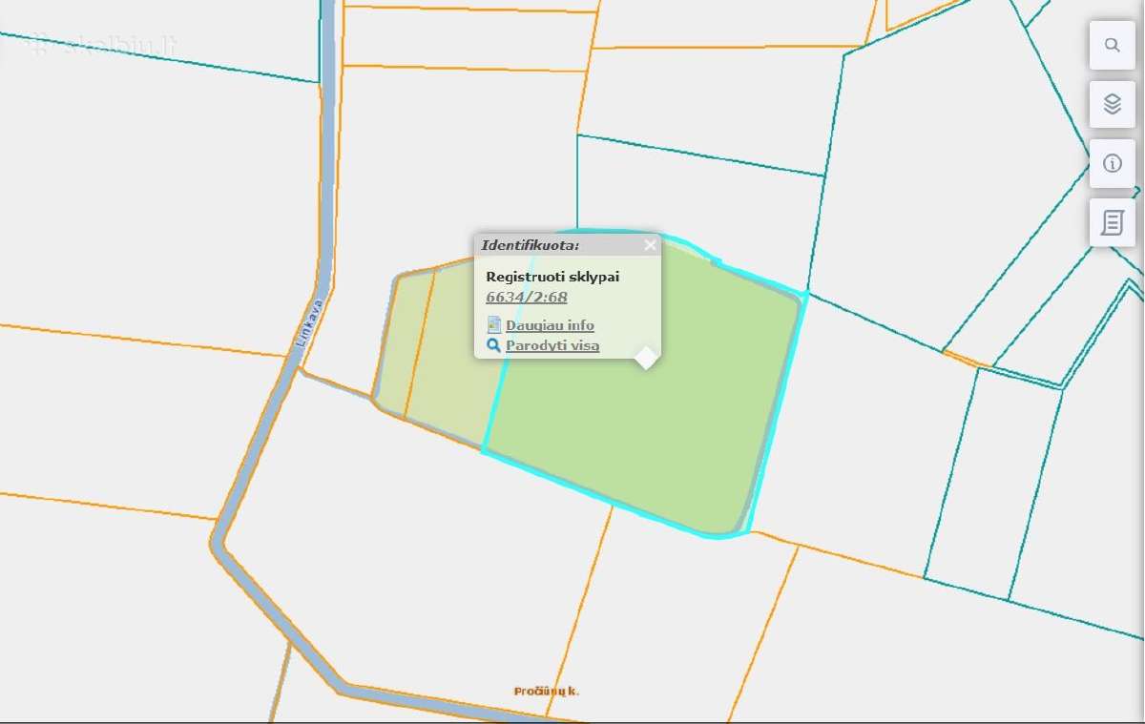Click the document icon beside Daugiau info
Viewport: 1145px width, 724px height.
[493, 325]
